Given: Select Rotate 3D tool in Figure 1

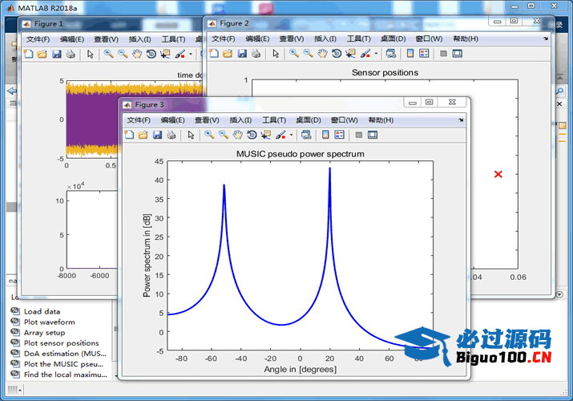Looking at the screenshot, I should click(x=151, y=55).
